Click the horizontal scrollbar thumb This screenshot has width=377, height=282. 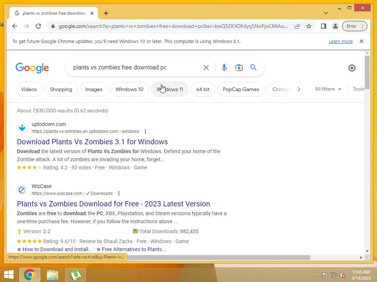(x=218, y=257)
